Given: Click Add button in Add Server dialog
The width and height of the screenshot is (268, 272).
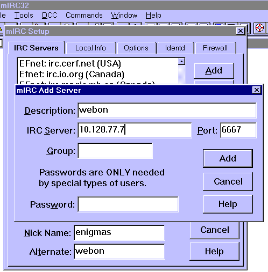Looking at the screenshot, I should pyautogui.click(x=228, y=158).
